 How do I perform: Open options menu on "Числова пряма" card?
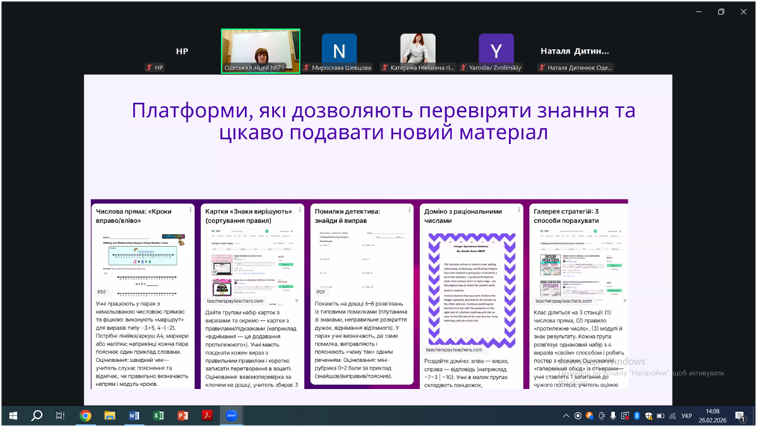click(x=191, y=211)
